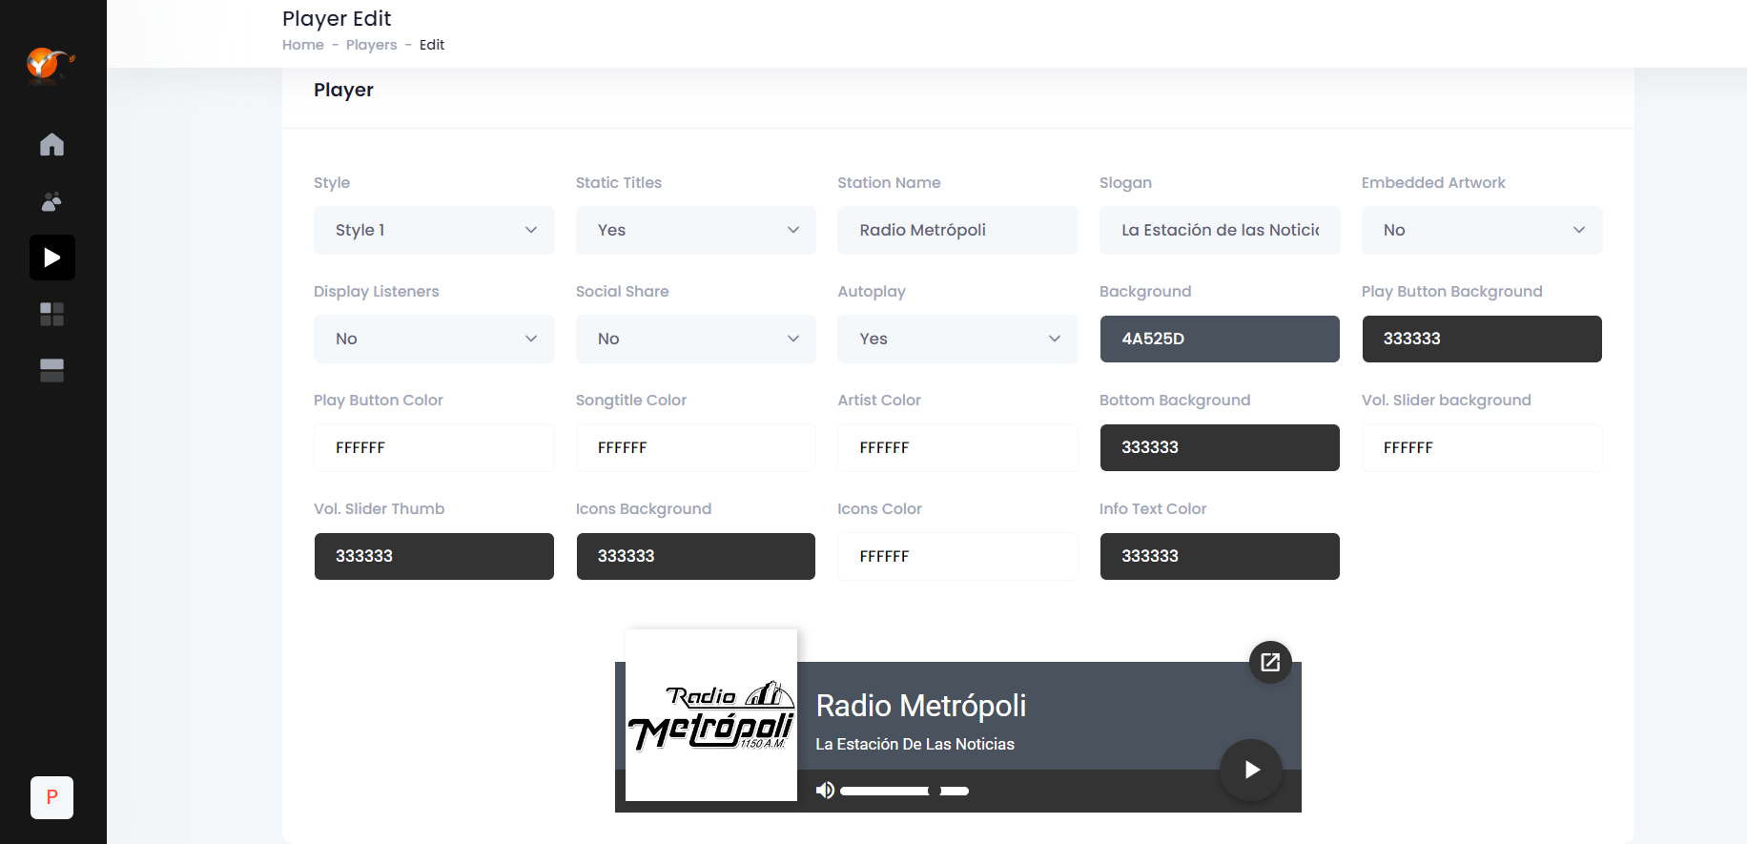Change the Vol. Slider background color
This screenshot has height=844, width=1747.
1482,447
